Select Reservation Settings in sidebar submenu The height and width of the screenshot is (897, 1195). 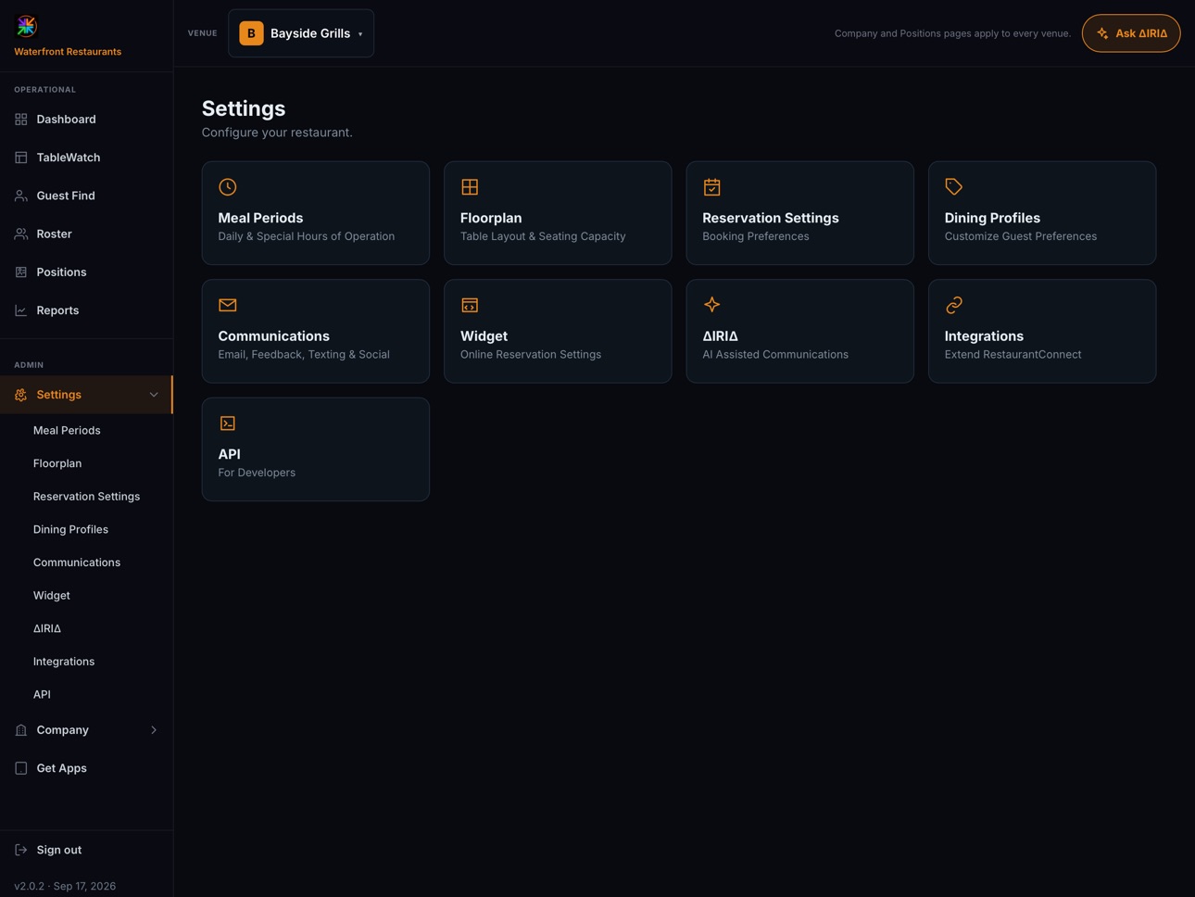tap(87, 497)
